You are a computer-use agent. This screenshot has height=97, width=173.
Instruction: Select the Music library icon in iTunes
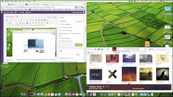(88, 53)
